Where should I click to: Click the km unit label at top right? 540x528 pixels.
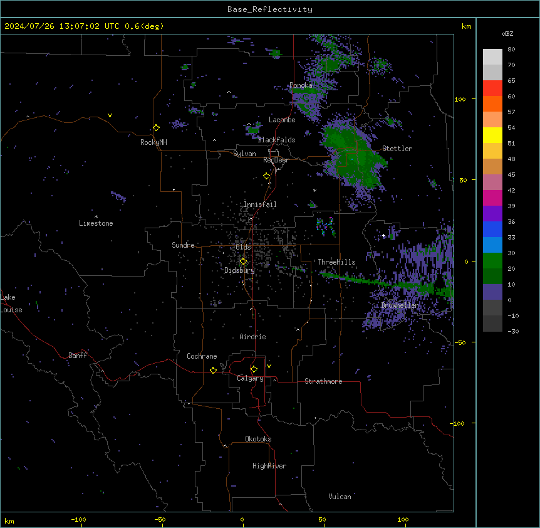click(466, 26)
